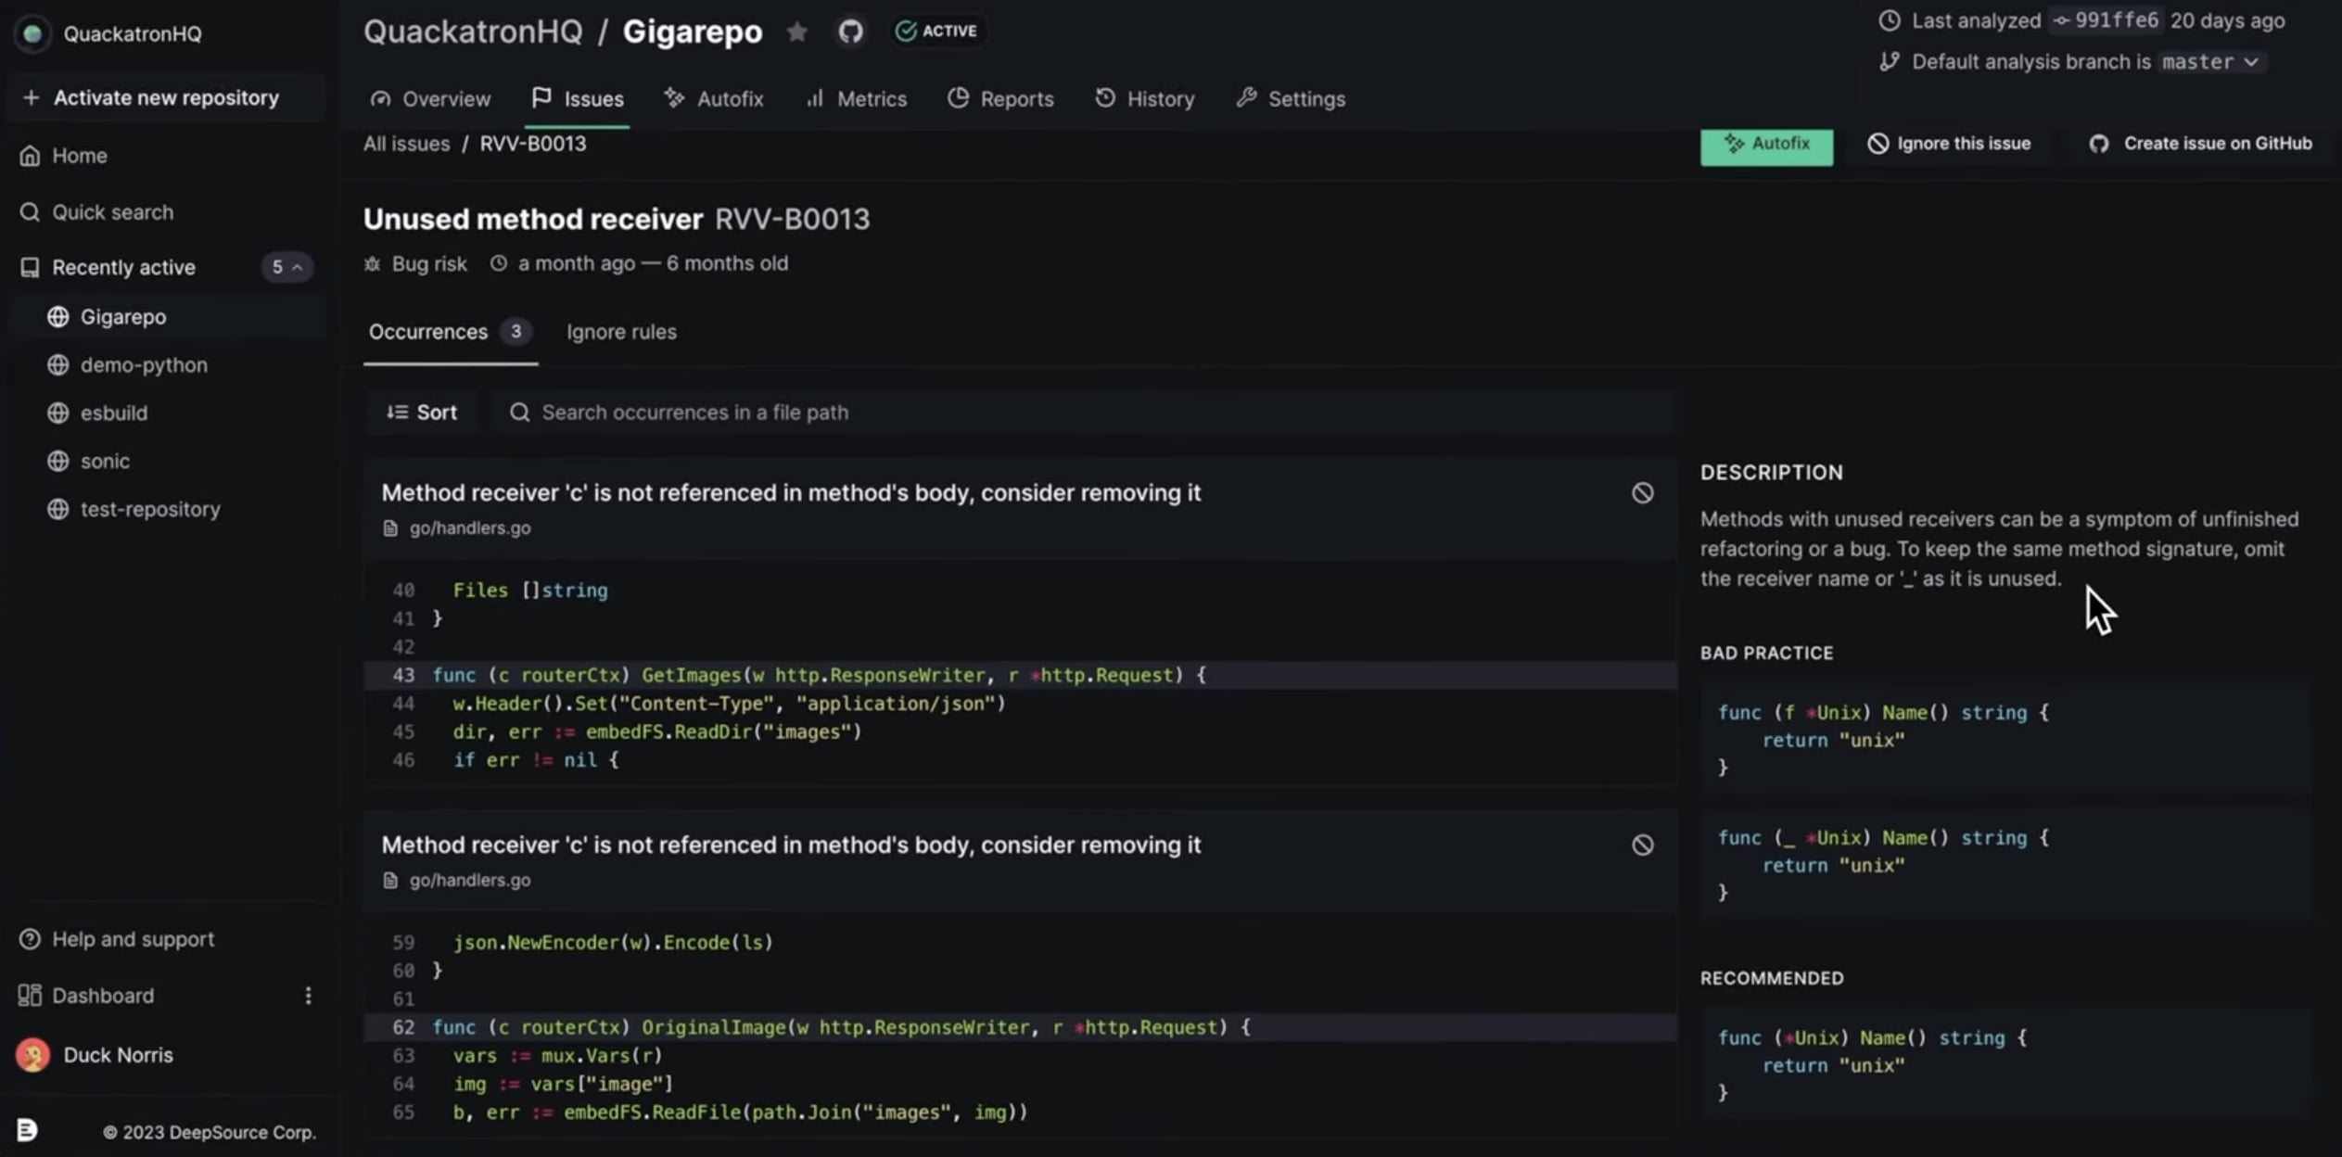Viewport: 2342px width, 1157px height.
Task: Click commit hash 991ffe6
Action: click(2107, 20)
